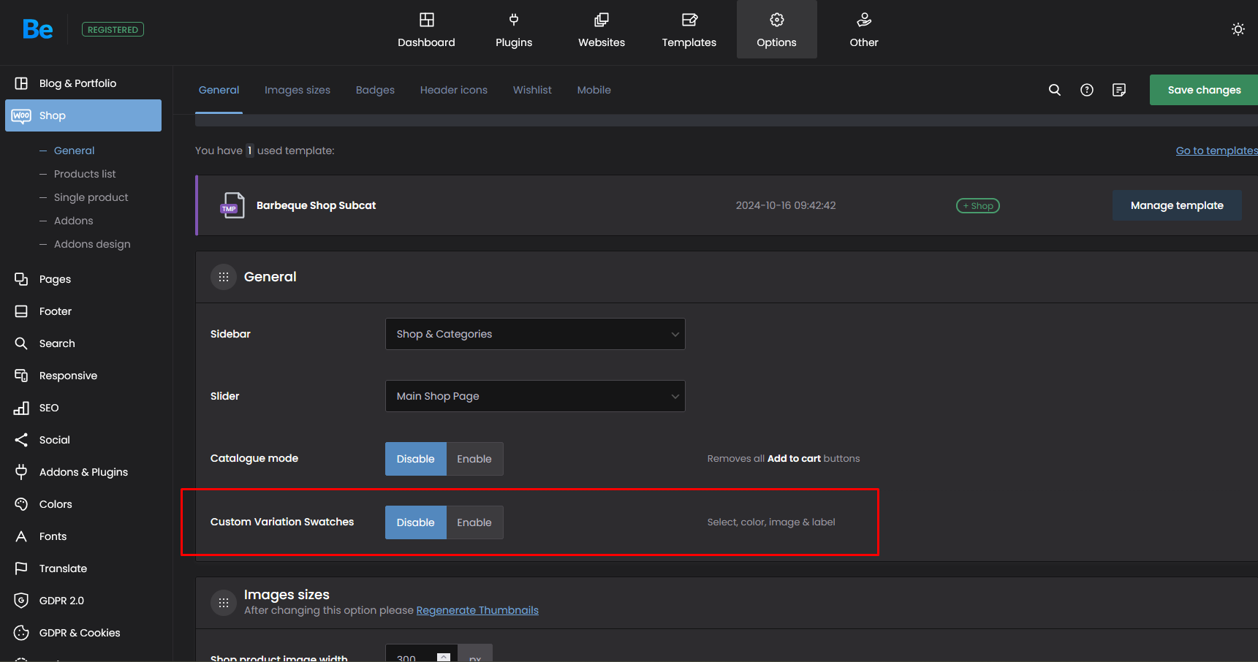Open Colors sidebar section
This screenshot has width=1258, height=662.
click(83, 504)
